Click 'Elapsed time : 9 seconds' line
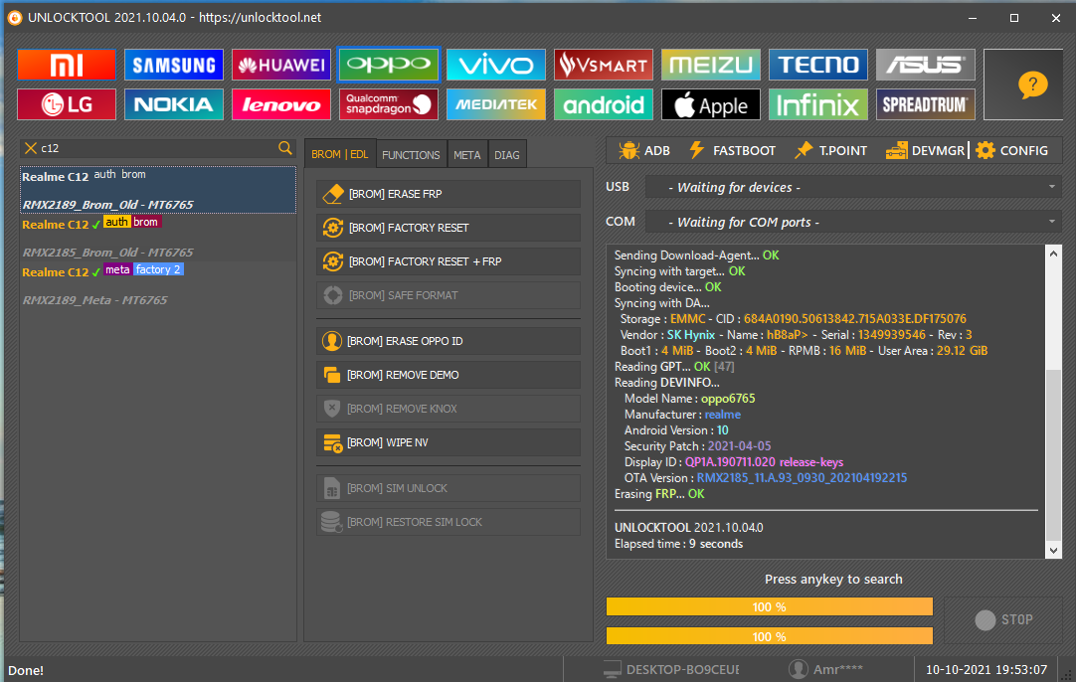The height and width of the screenshot is (682, 1076). [678, 544]
